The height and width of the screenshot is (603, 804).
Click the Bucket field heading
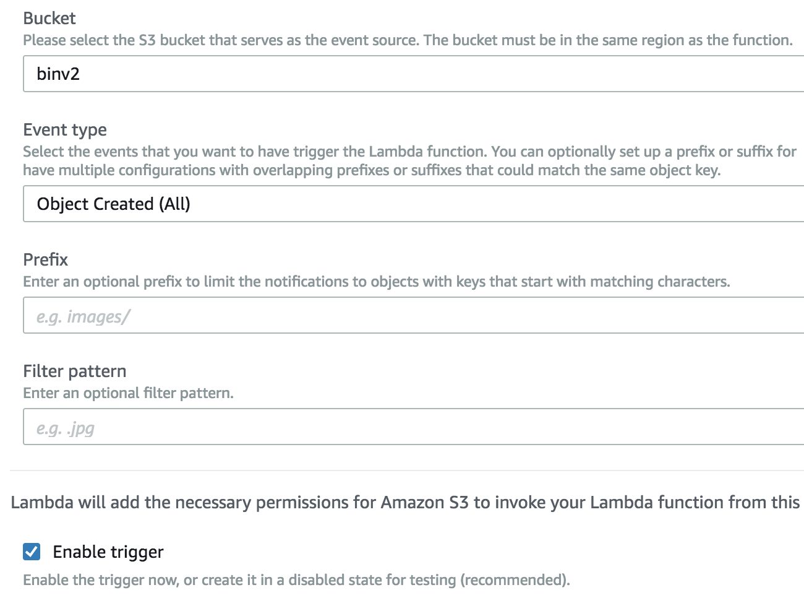[49, 19]
